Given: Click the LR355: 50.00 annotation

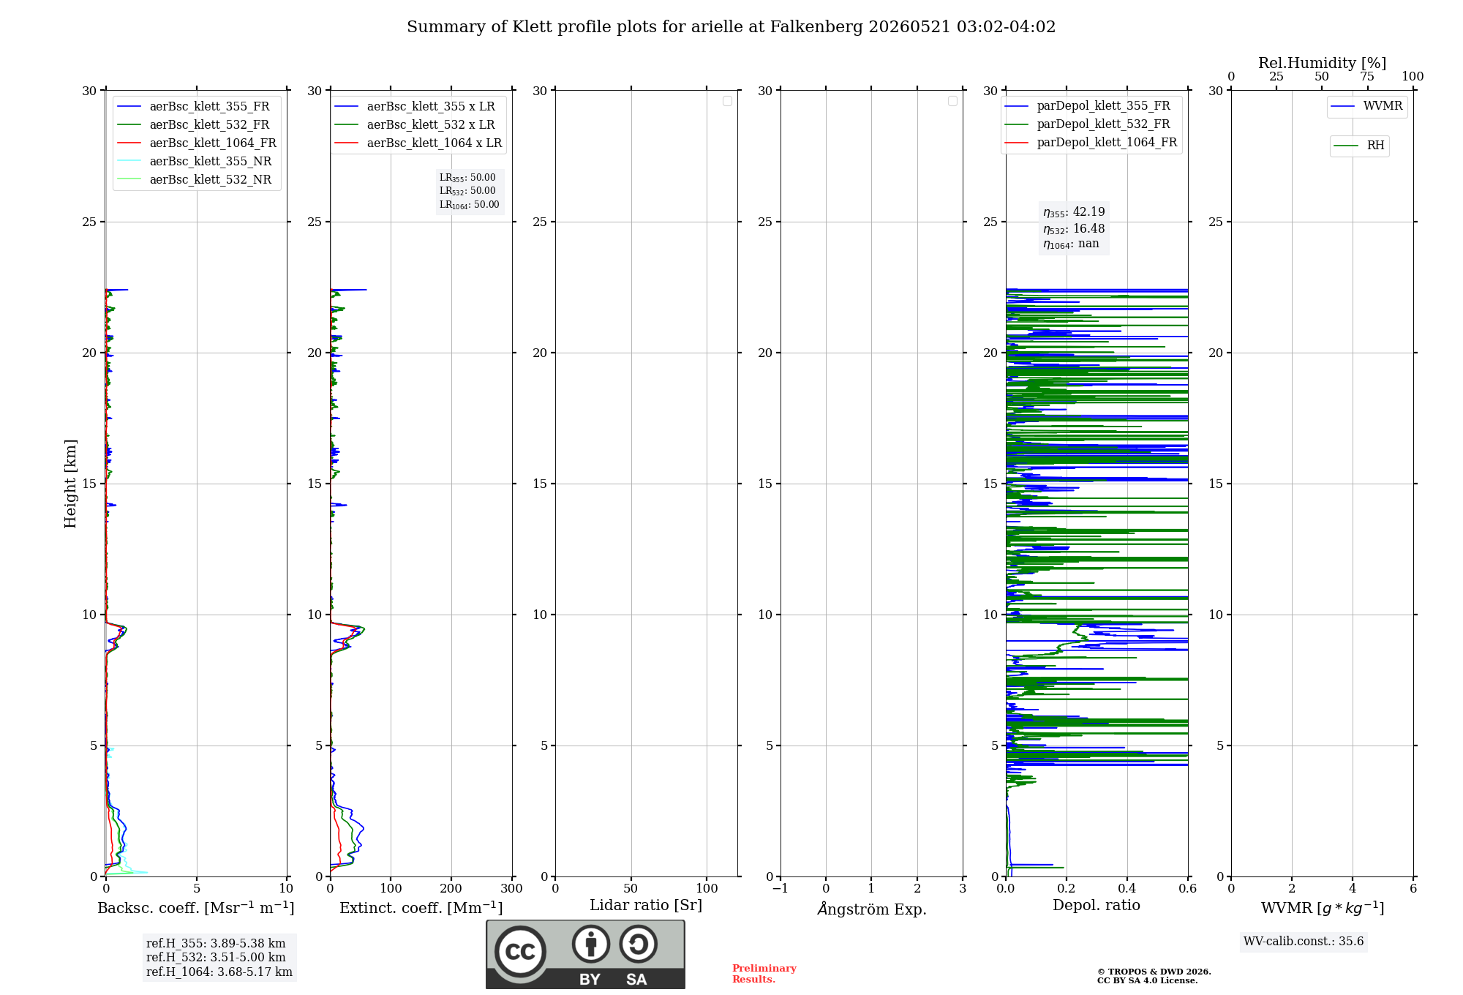Looking at the screenshot, I should [x=467, y=178].
